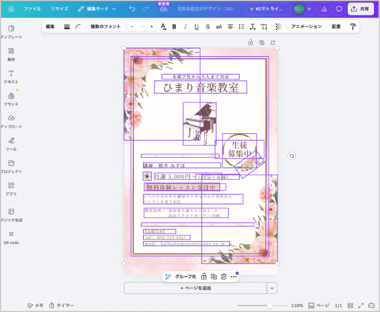Expand the 編集モード dropdown

coord(97,9)
